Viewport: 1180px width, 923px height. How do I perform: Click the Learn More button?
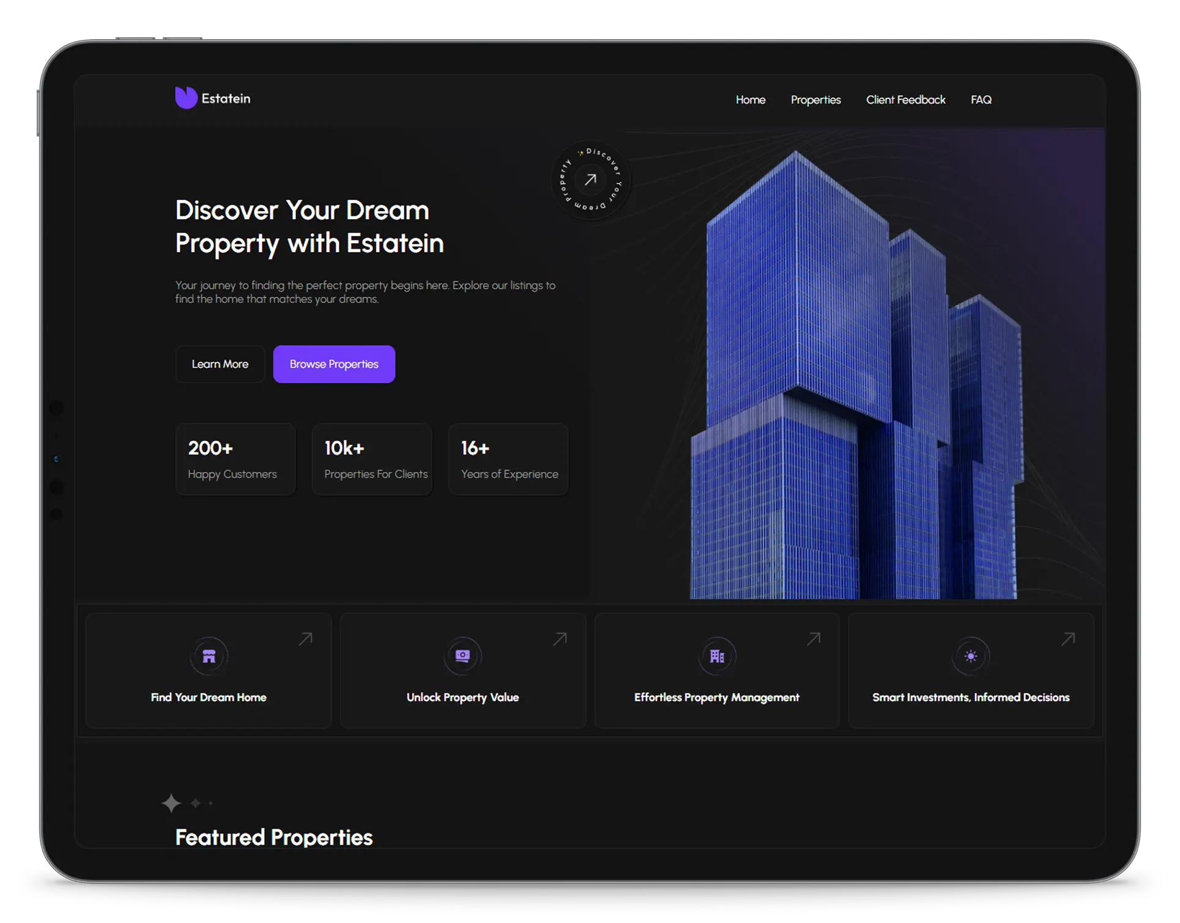[x=220, y=364]
